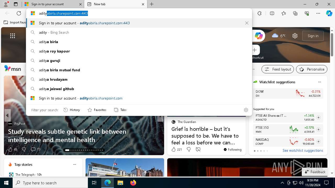Select aditya hrudayam suggestion
This screenshot has height=188, width=335.
point(139,79)
